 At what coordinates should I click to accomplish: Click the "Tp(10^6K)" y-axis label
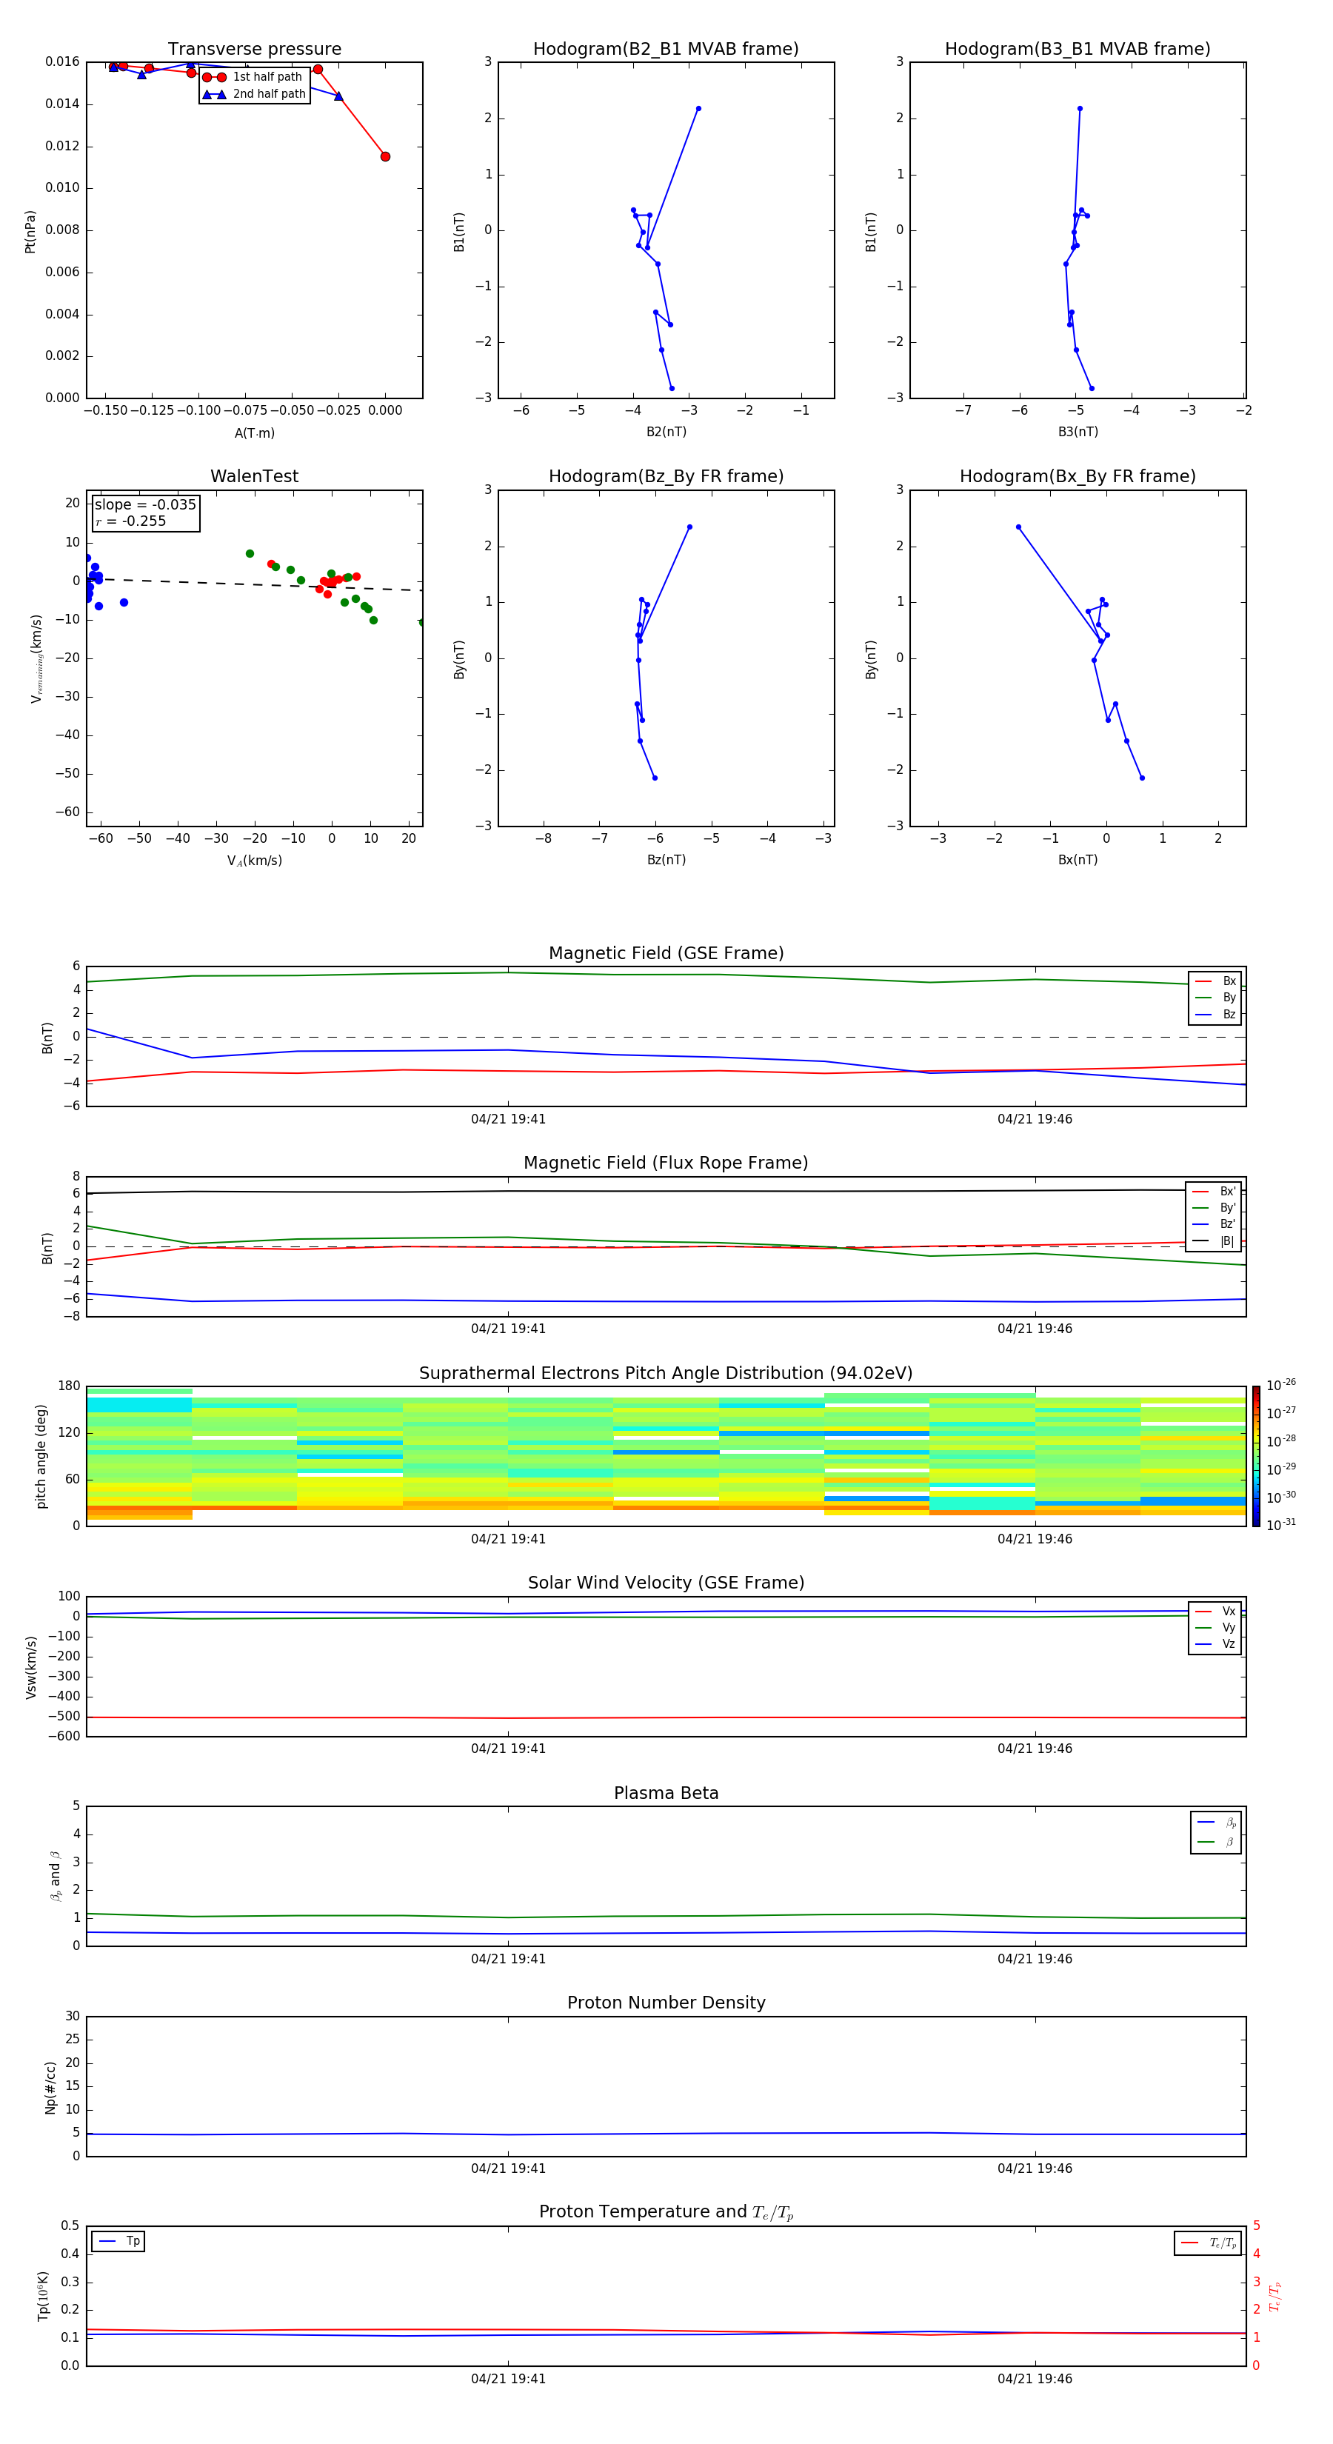click(43, 2296)
